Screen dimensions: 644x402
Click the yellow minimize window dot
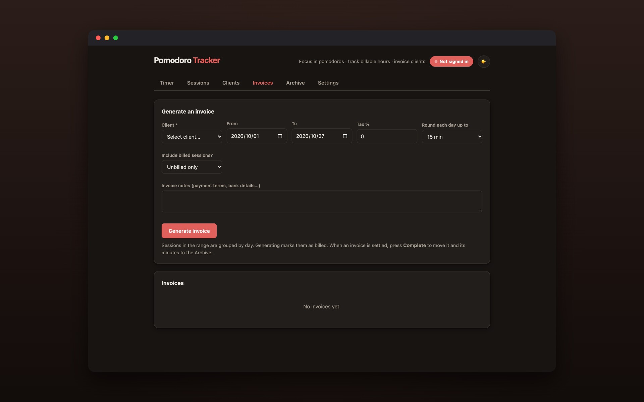pyautogui.click(x=107, y=38)
